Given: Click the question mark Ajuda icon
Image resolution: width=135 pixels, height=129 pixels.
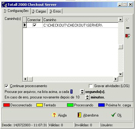Looking at the screenshot, I should (54, 115).
